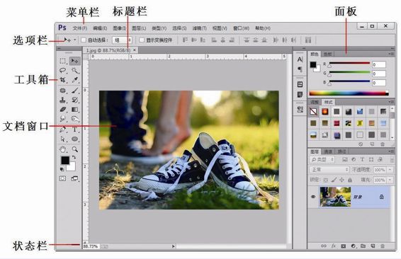Open the 编辑(E) menu

(x=100, y=28)
